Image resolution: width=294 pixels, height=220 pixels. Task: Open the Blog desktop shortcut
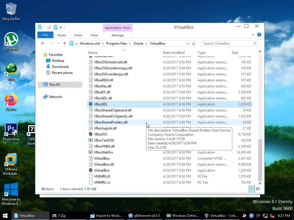pos(11,72)
